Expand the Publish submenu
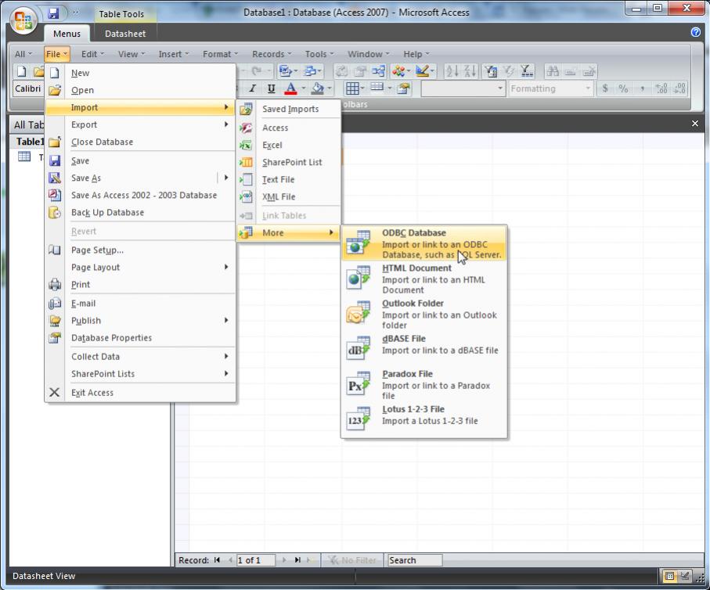Viewport: 710px width, 590px height. click(x=140, y=321)
